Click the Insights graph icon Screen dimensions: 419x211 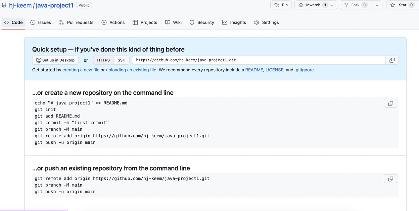[225, 22]
